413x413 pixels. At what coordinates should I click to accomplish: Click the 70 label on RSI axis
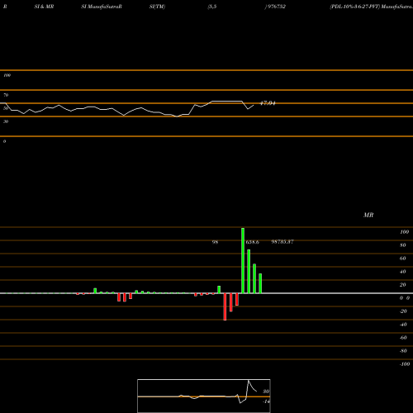click(x=6, y=95)
